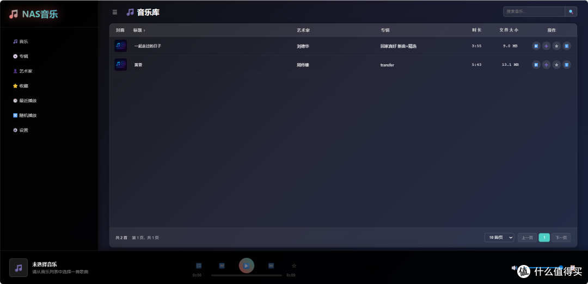Click the 下一页 next page button
588x284 pixels.
[x=561, y=238]
